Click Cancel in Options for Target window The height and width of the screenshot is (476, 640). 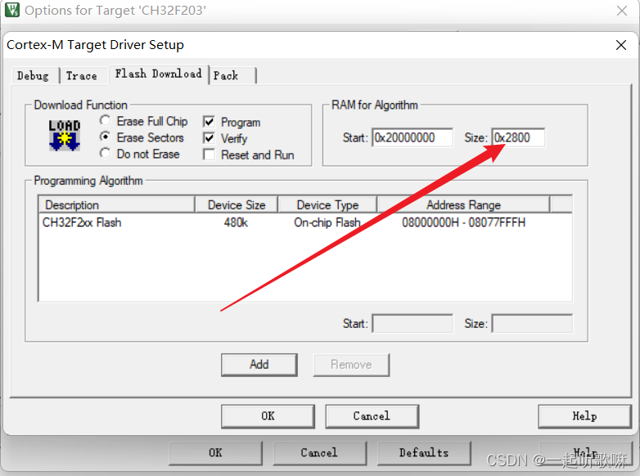(x=319, y=453)
